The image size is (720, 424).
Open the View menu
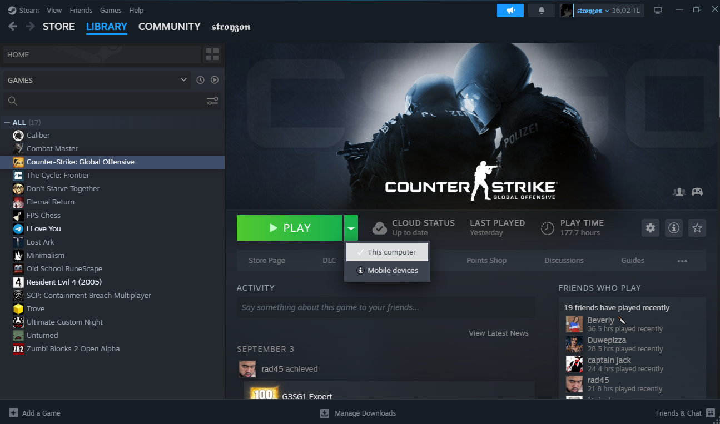click(54, 11)
